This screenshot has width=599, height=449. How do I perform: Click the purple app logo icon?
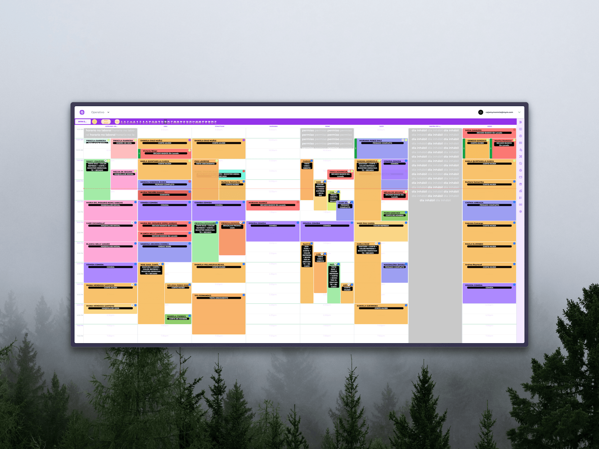82,112
